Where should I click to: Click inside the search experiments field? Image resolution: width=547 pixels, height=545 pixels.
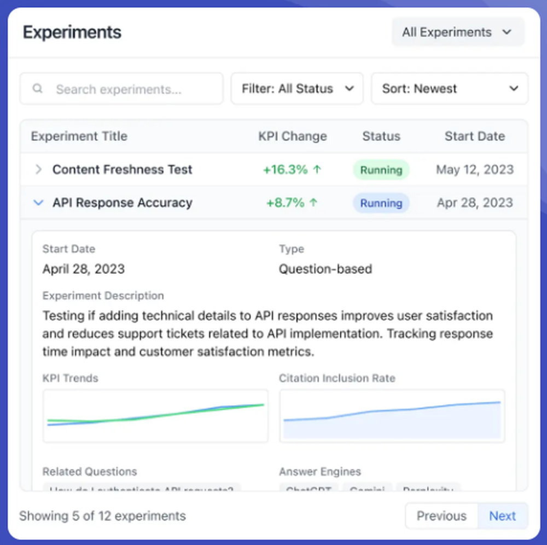(x=120, y=89)
